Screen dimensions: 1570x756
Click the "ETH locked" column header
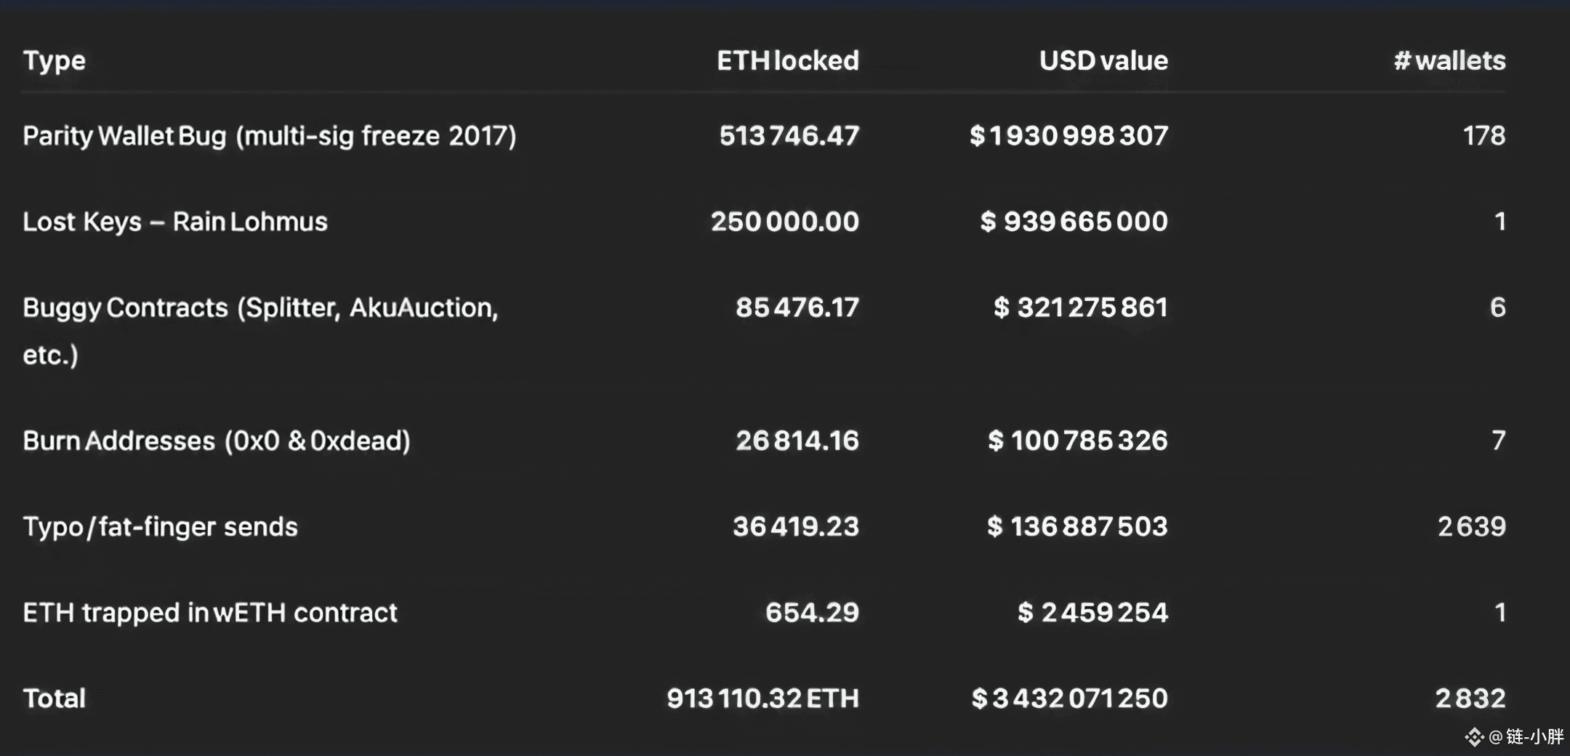(x=788, y=60)
